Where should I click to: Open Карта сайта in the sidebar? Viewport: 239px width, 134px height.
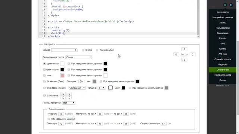point(223,12)
